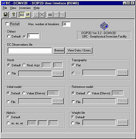
Task: Enable the Restart checkbox
Action: [x=7, y=24]
